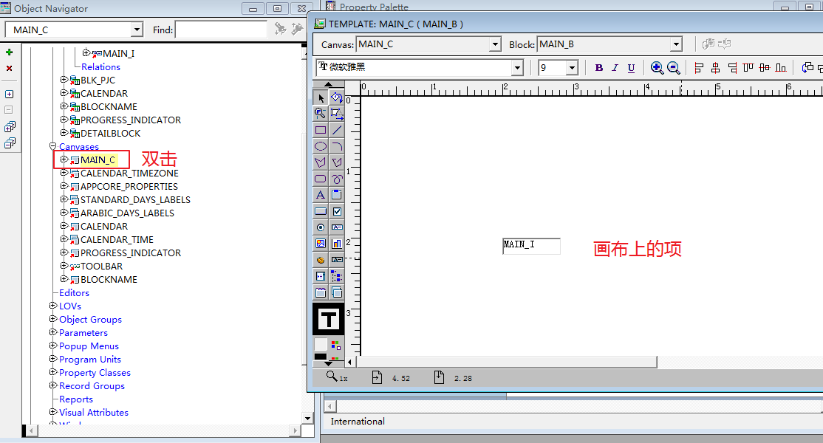Click the Align Top toolbar icon
823x443 pixels.
pyautogui.click(x=748, y=68)
